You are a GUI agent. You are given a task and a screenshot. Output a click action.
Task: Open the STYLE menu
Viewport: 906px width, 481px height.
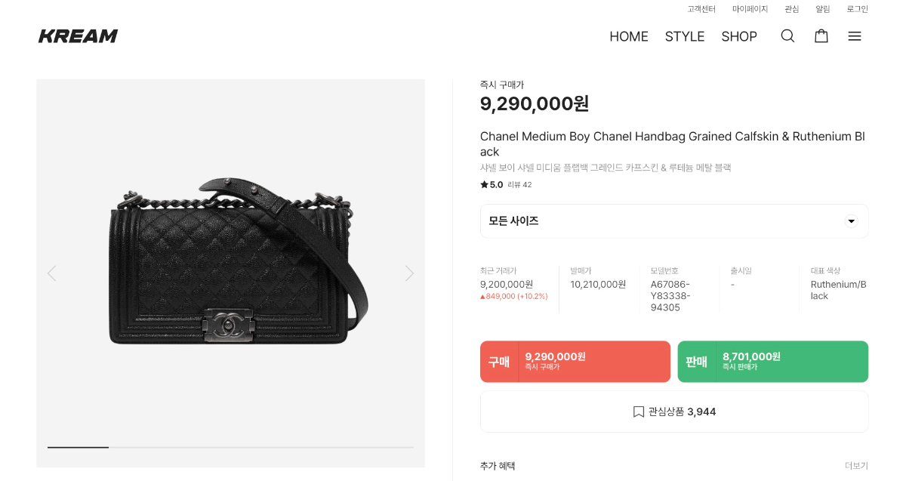point(685,36)
